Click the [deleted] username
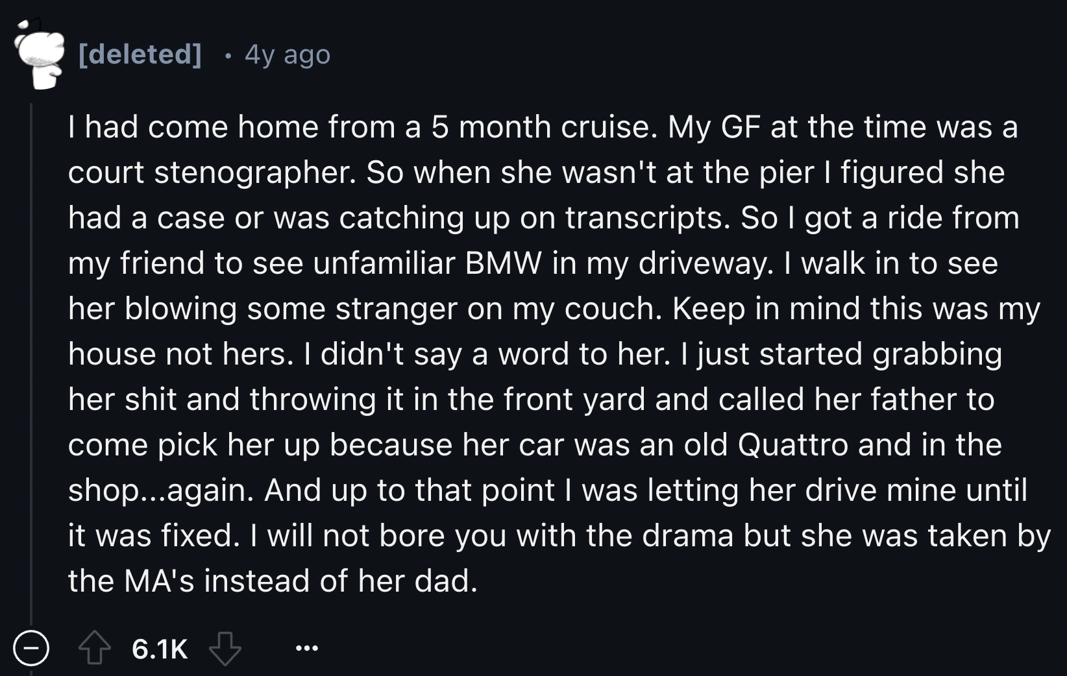Viewport: 1067px width, 676px height. (138, 54)
